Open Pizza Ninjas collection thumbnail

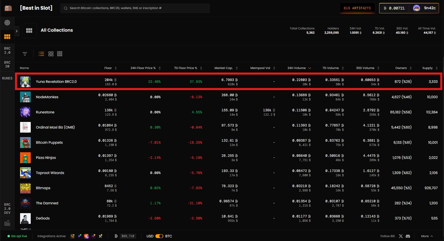tap(26, 158)
